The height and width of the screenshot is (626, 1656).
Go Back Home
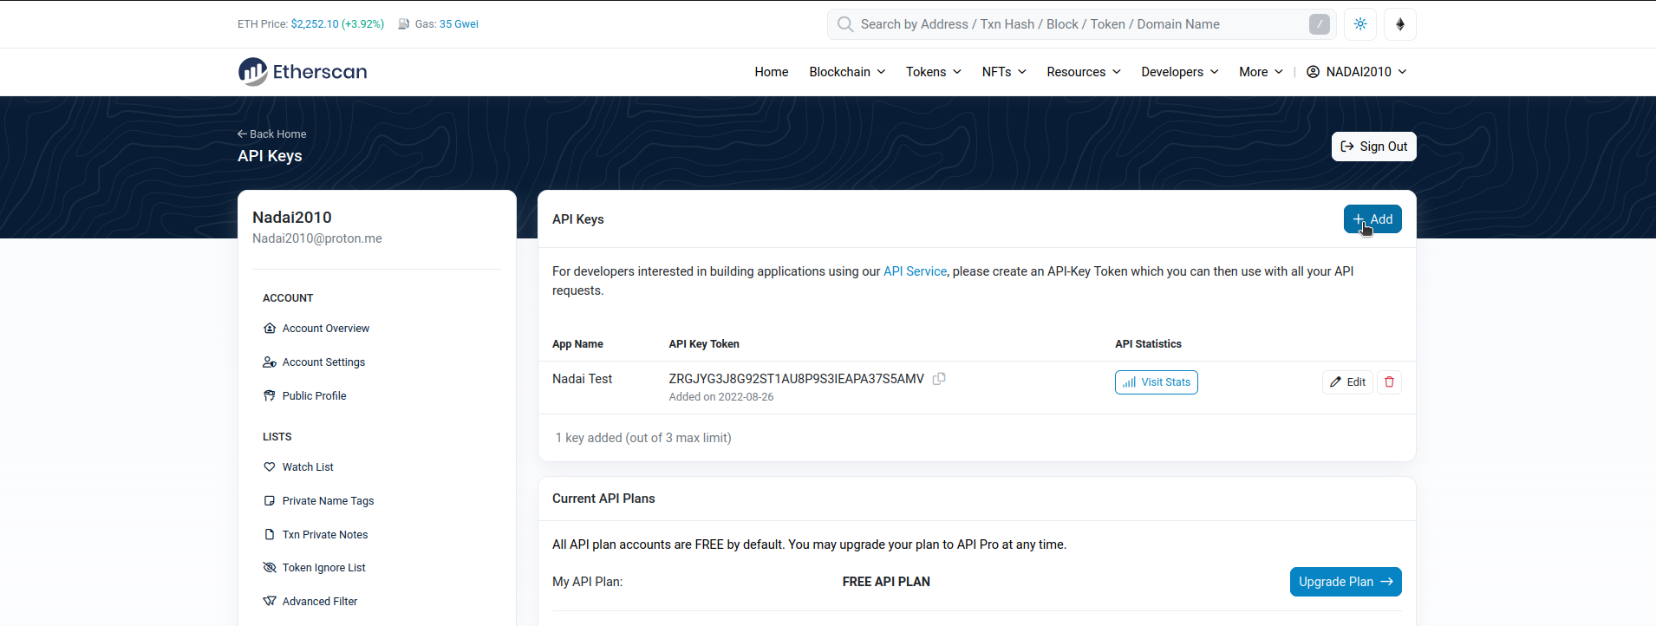click(x=272, y=134)
